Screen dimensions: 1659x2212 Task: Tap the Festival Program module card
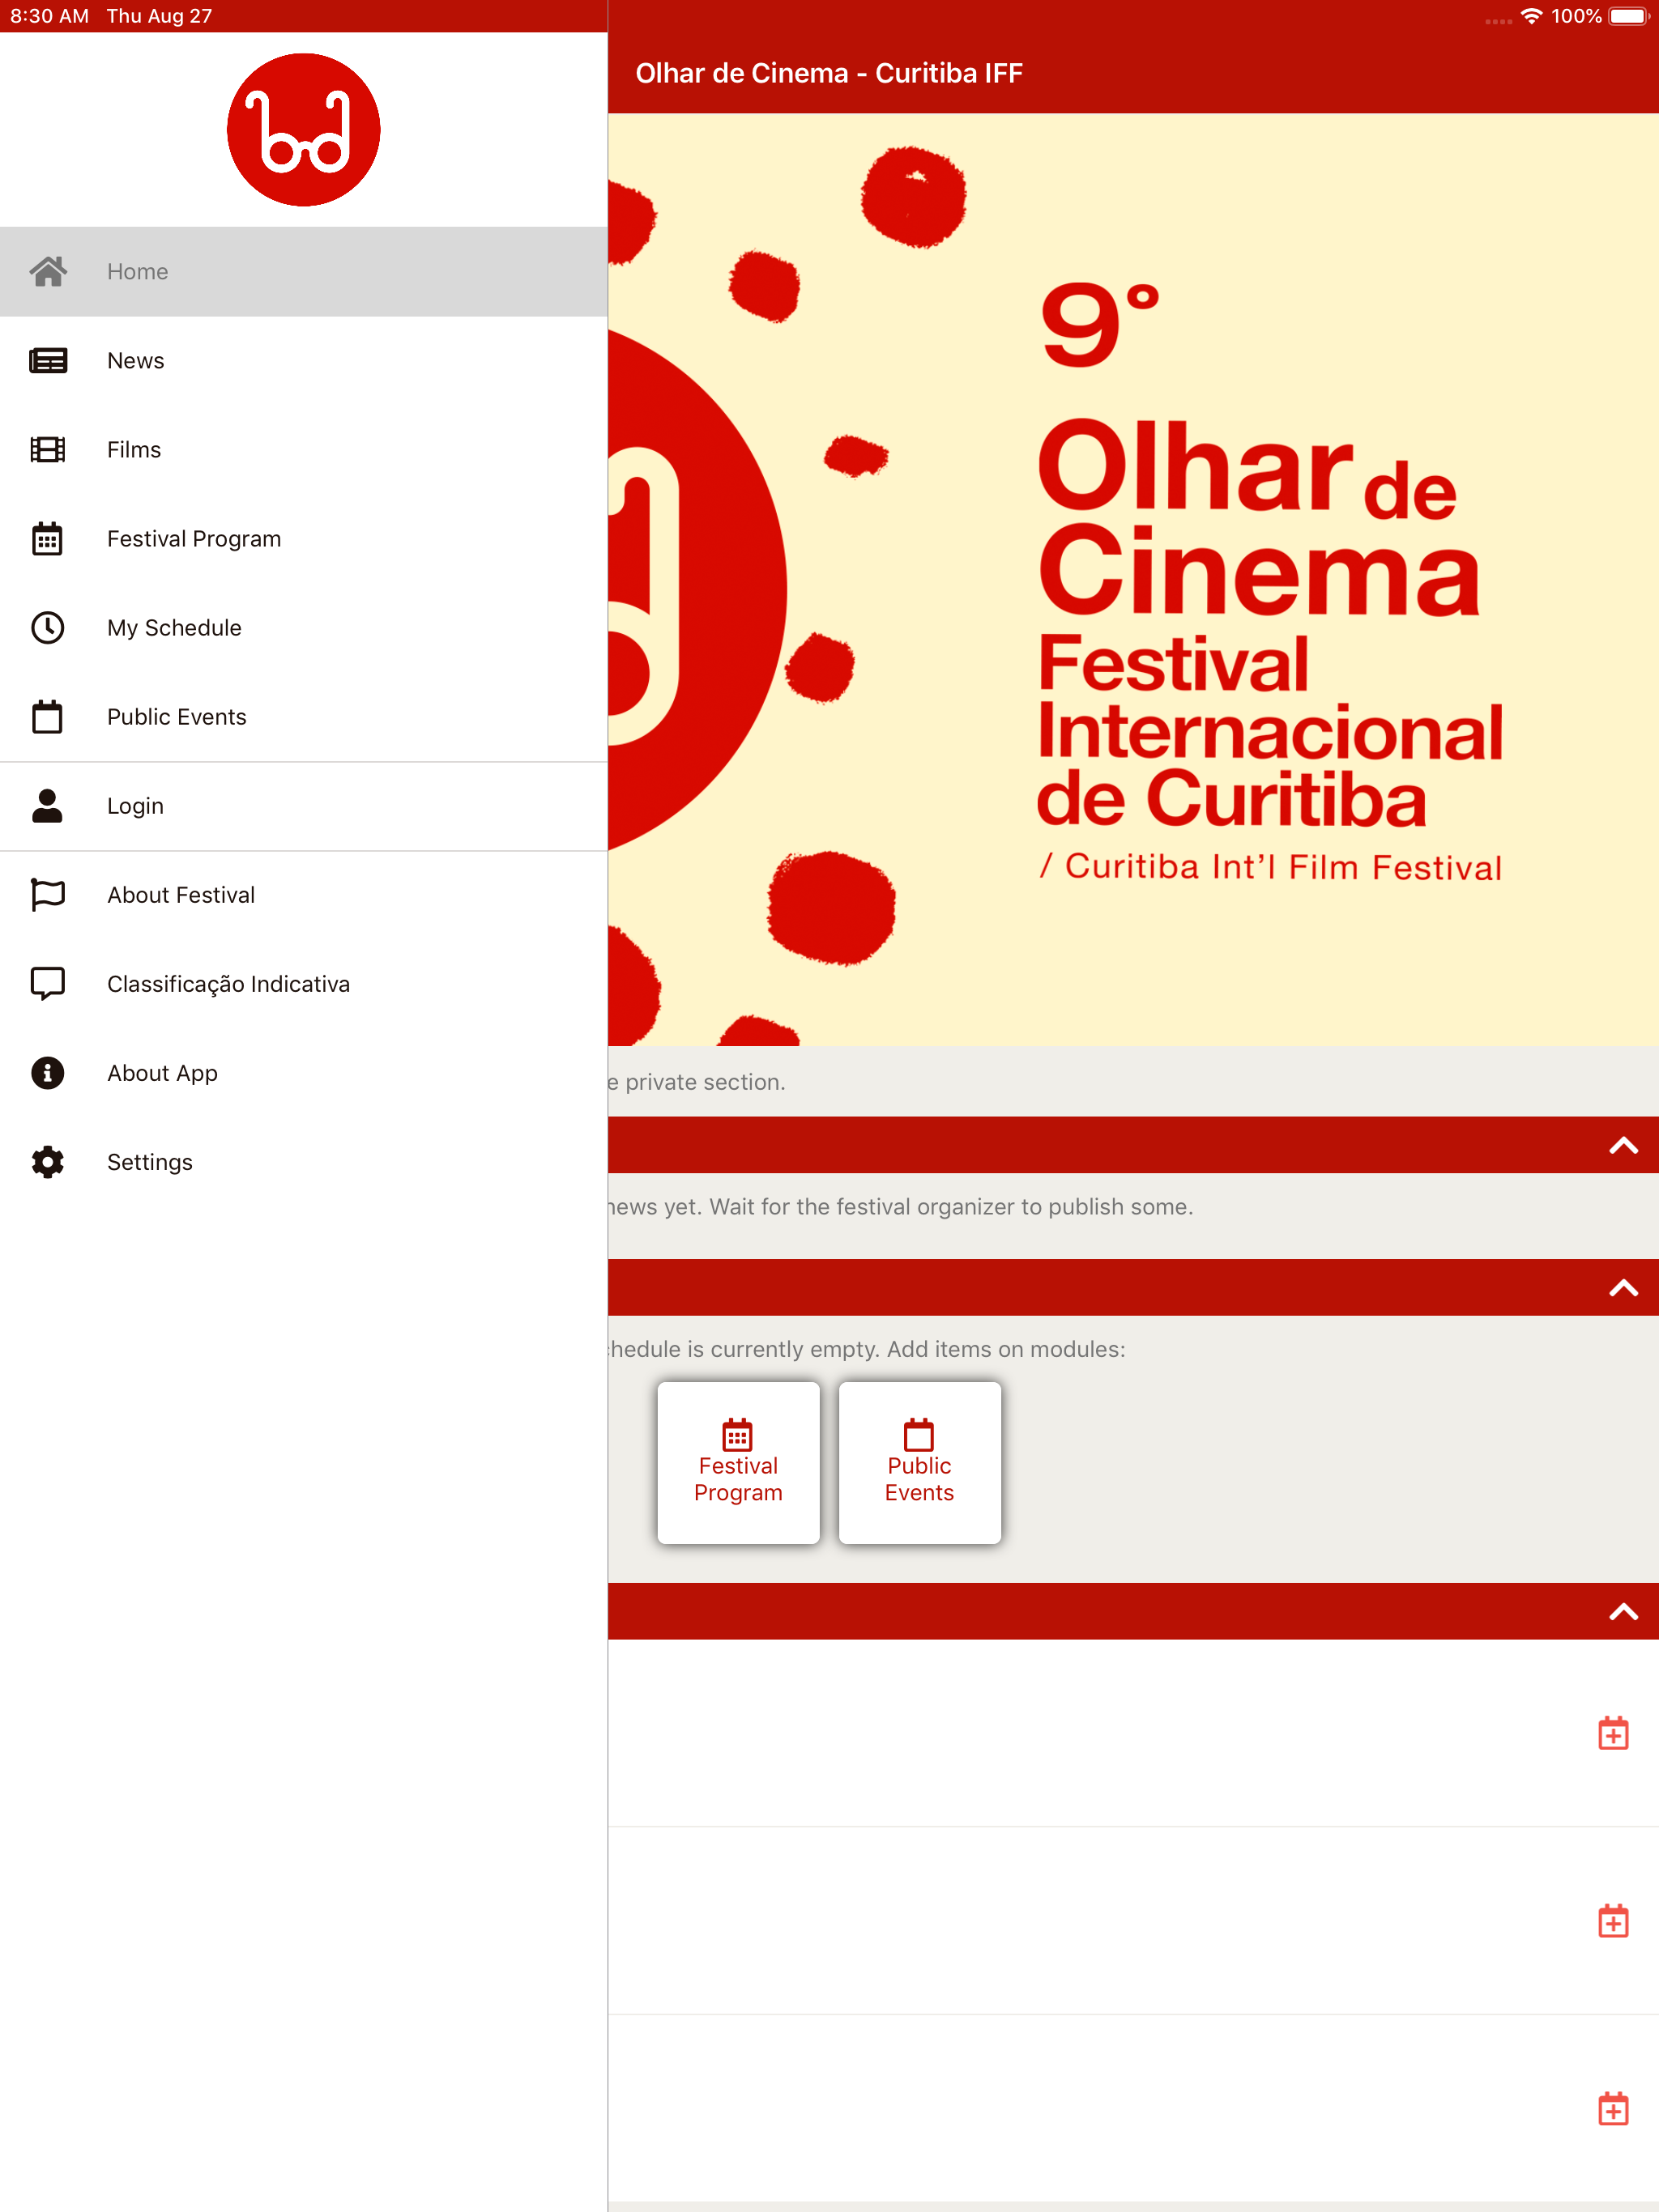point(737,1463)
